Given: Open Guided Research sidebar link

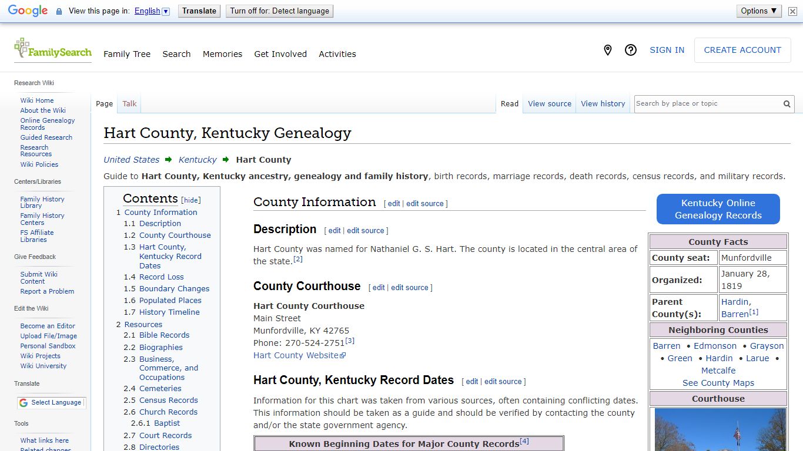Looking at the screenshot, I should (46, 137).
